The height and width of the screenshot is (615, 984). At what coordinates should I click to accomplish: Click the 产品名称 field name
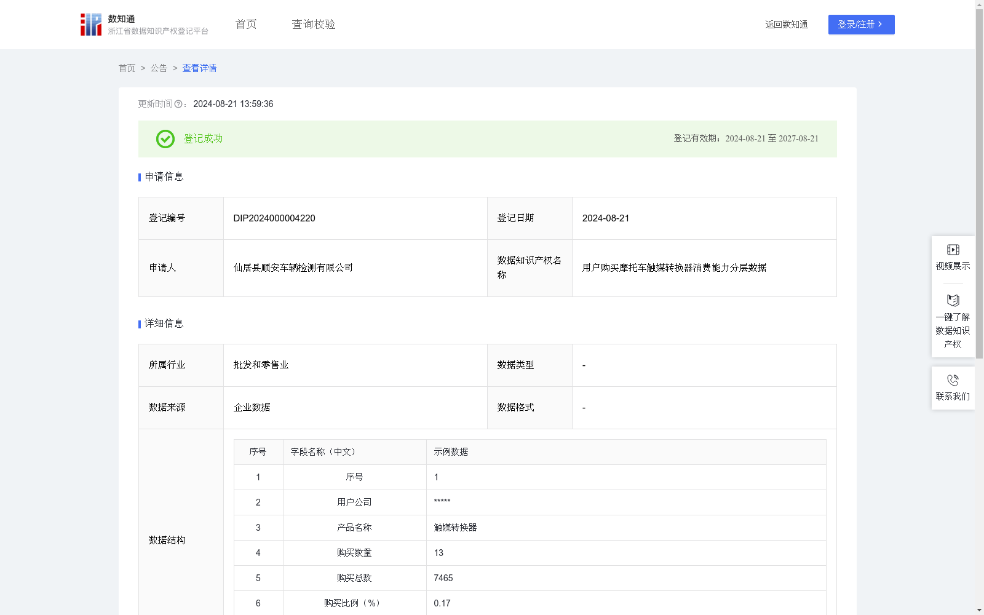click(x=354, y=528)
